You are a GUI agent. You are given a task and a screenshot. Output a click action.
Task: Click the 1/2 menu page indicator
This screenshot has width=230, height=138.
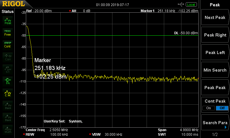[x=215, y=134]
